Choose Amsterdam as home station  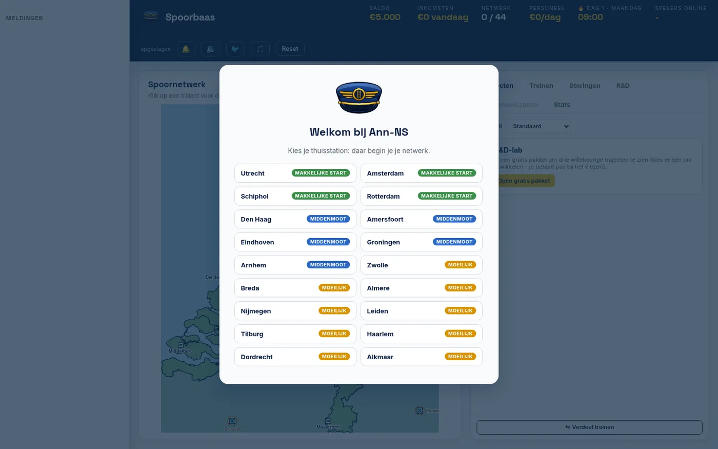(x=422, y=173)
